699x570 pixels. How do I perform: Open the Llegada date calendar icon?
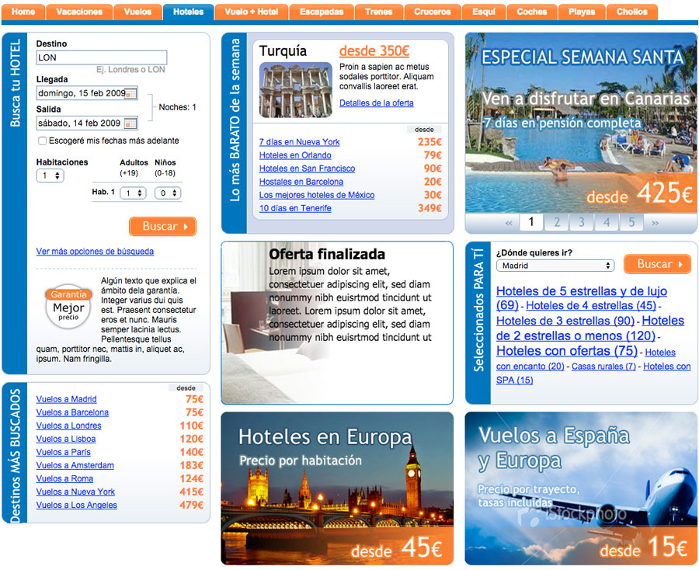pyautogui.click(x=130, y=93)
